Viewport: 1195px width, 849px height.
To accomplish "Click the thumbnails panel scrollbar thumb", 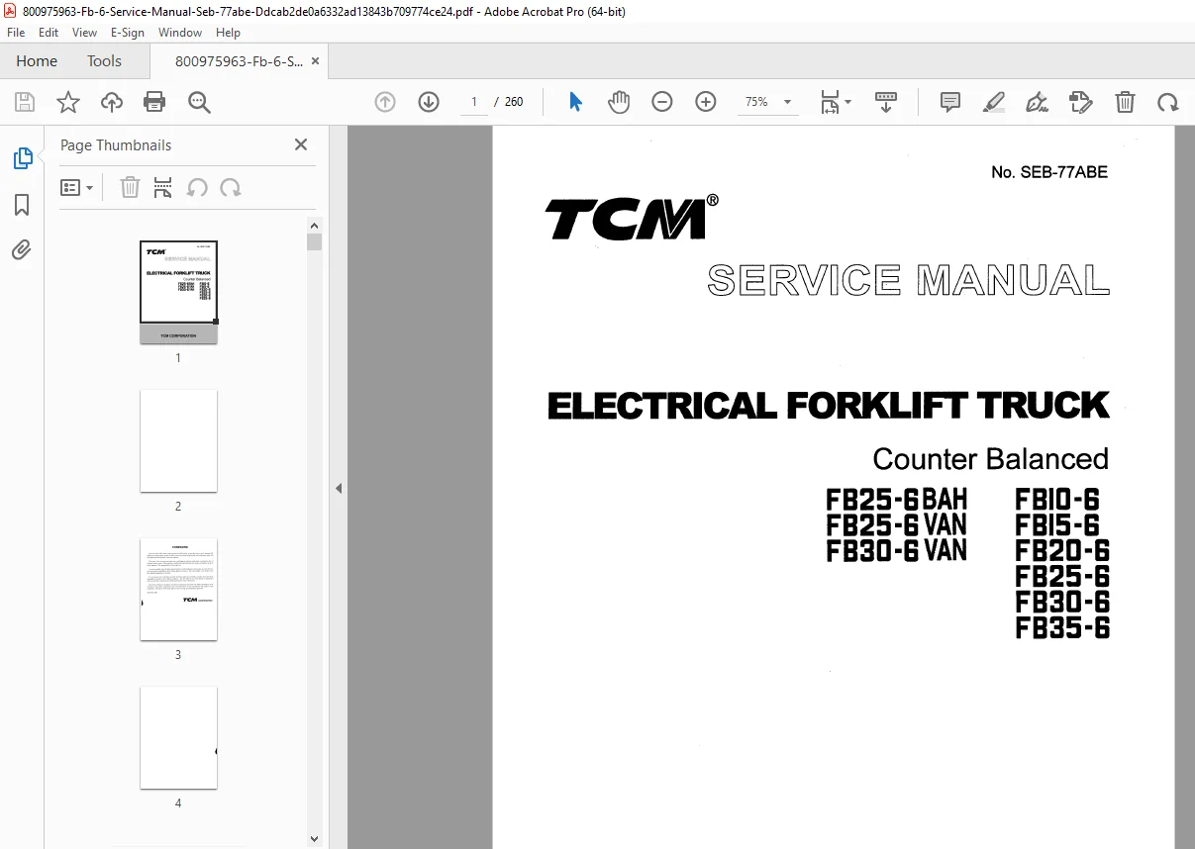I will pos(314,242).
